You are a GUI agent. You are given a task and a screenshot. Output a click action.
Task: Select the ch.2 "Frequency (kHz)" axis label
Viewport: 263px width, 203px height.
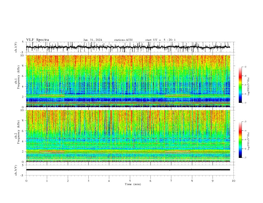tap(18, 132)
